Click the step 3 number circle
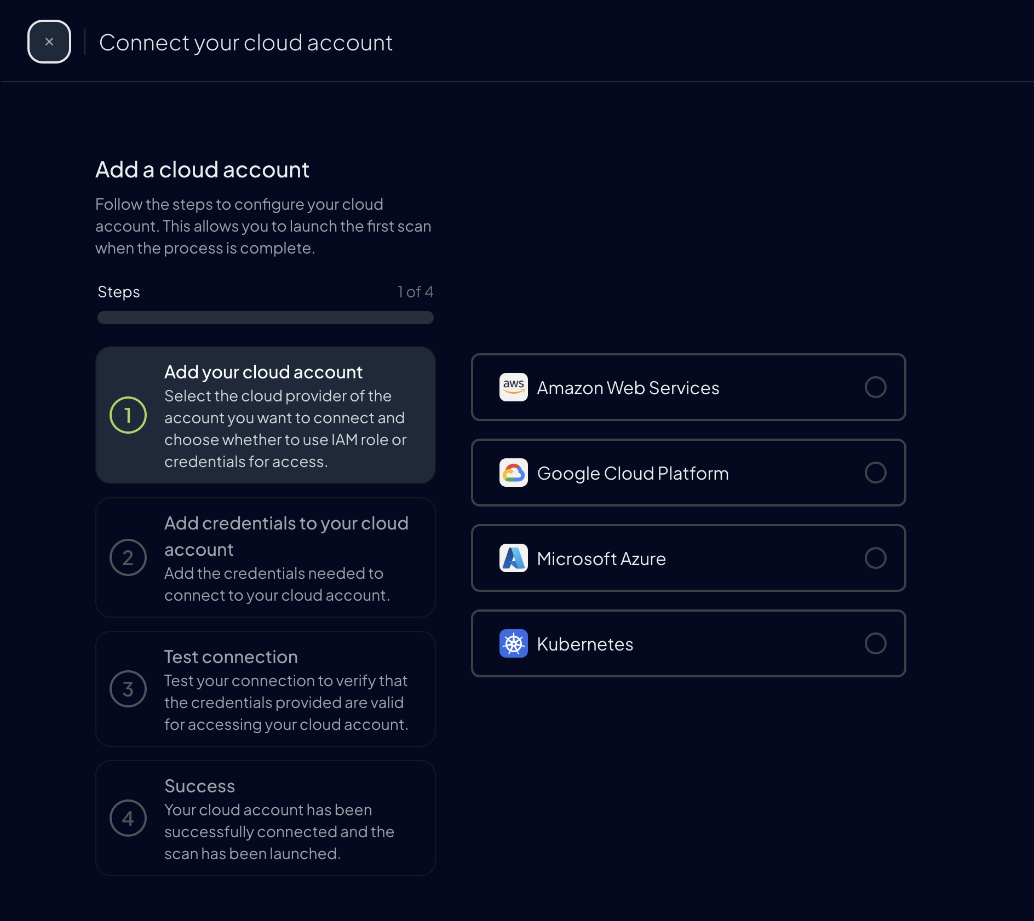1034x921 pixels. (x=128, y=689)
